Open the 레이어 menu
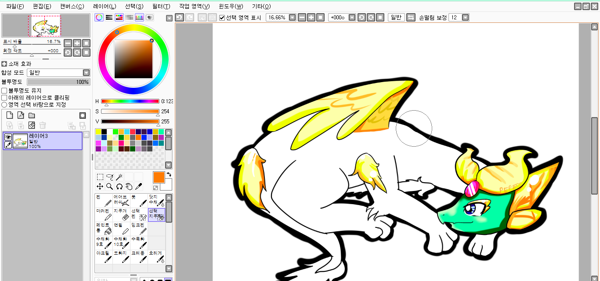600x281 pixels. pos(105,7)
